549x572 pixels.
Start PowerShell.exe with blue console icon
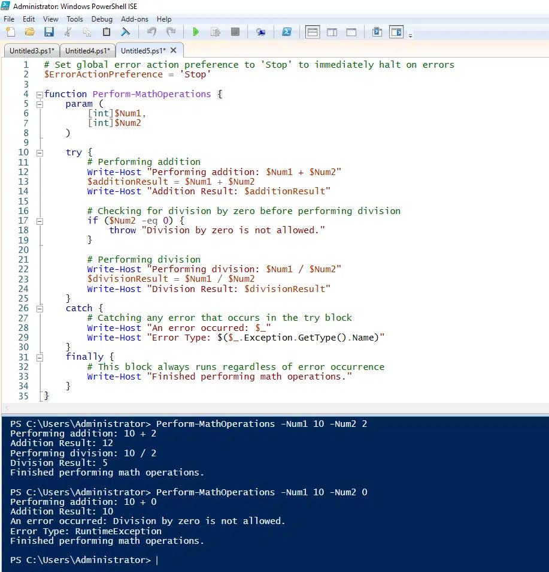[x=287, y=32]
